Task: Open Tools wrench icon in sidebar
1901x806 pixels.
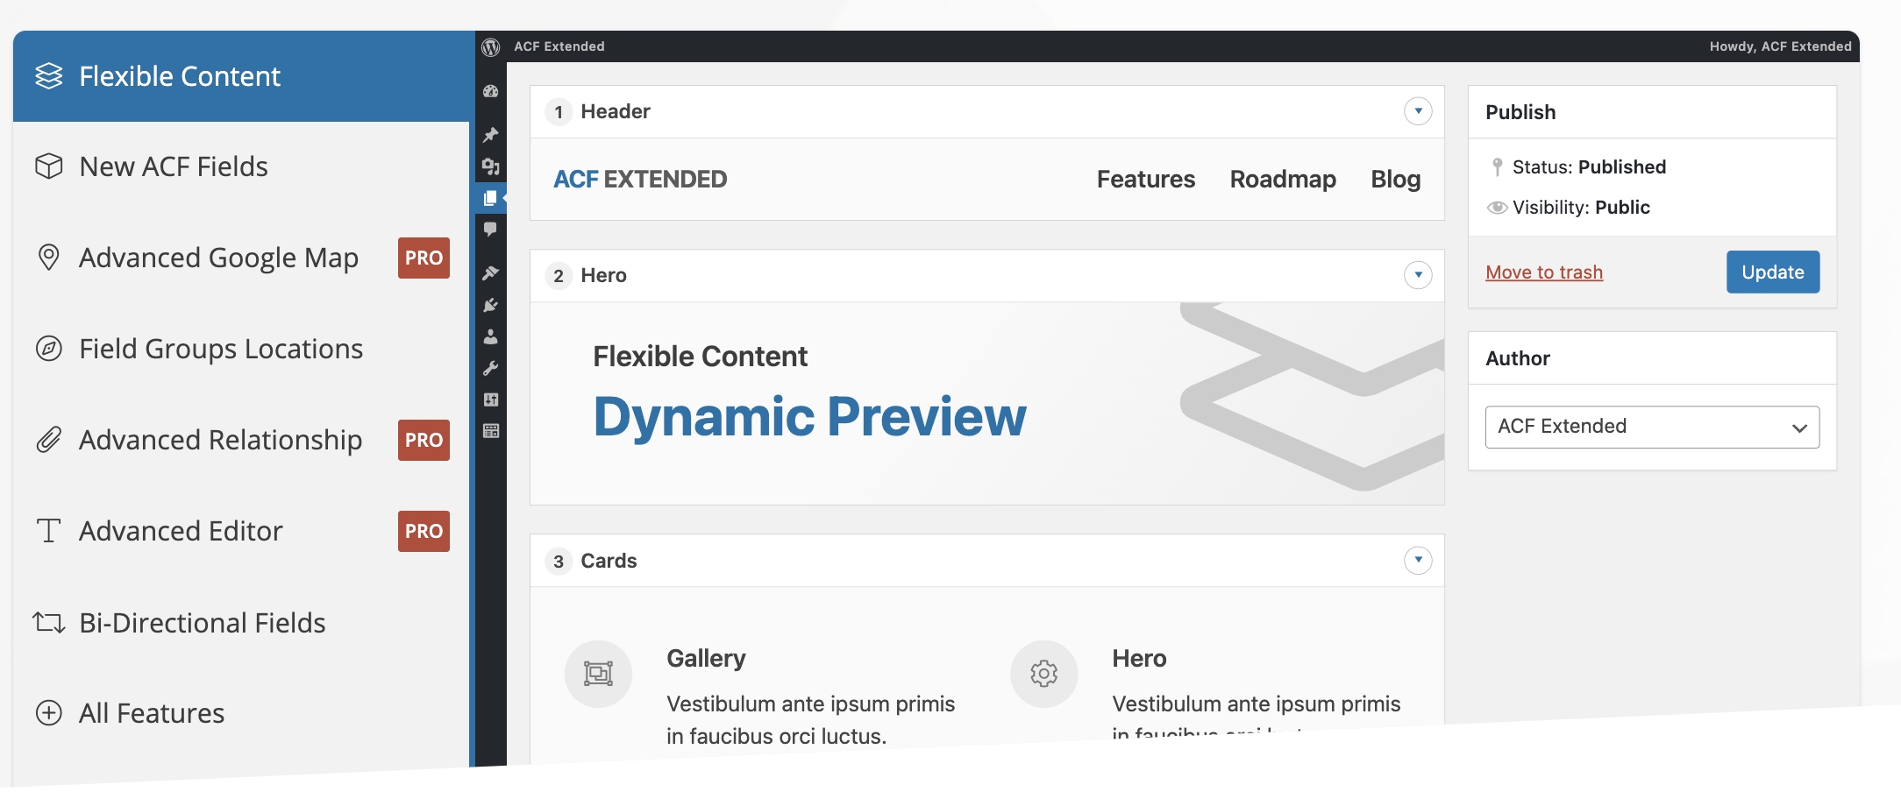Action: [491, 368]
